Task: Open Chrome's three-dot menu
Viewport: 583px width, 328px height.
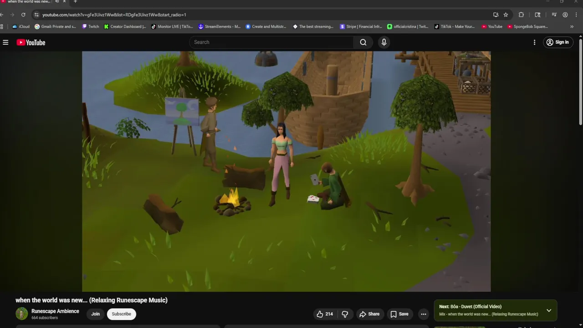Action: [x=576, y=15]
